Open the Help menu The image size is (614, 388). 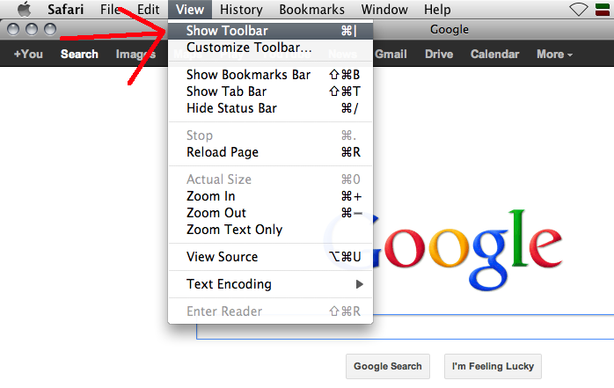pyautogui.click(x=437, y=10)
